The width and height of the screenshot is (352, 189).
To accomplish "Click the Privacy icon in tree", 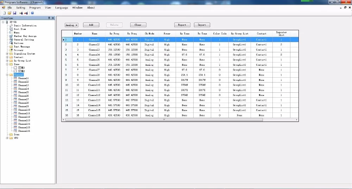I will pos(11,50).
